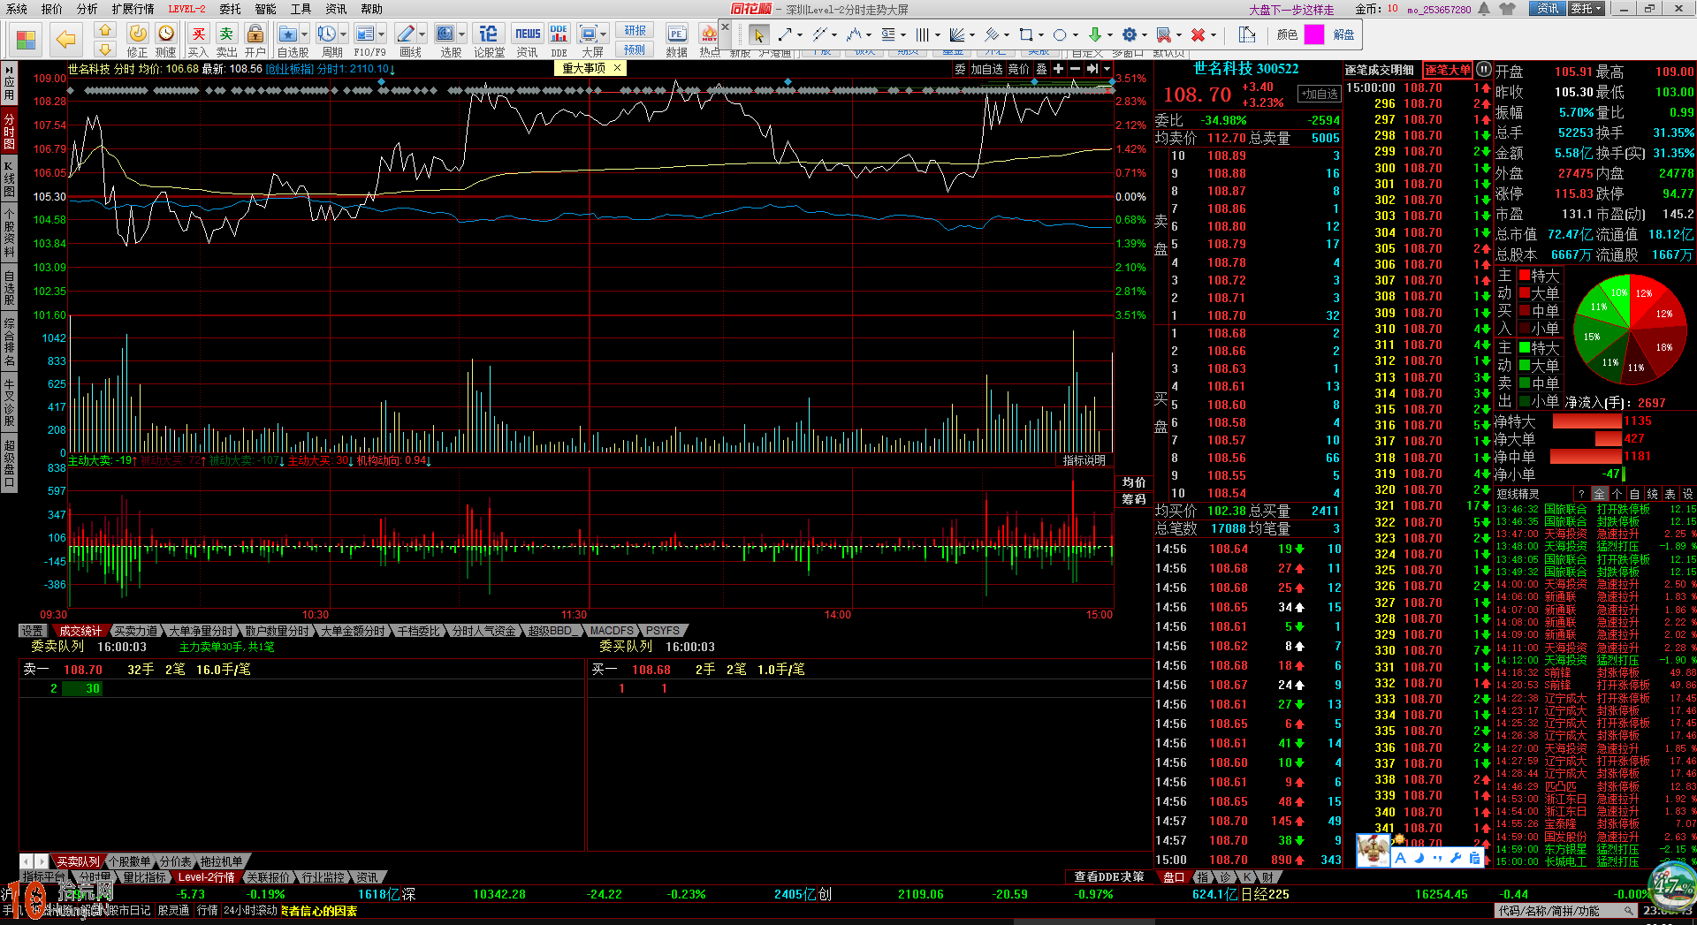The image size is (1697, 925).
Task: Open the 分析 menu
Action: tap(87, 9)
